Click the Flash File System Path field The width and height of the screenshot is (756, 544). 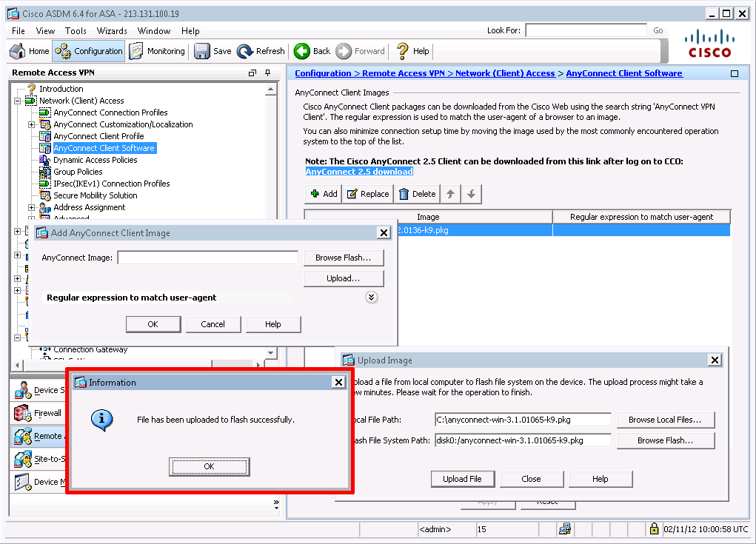click(523, 440)
